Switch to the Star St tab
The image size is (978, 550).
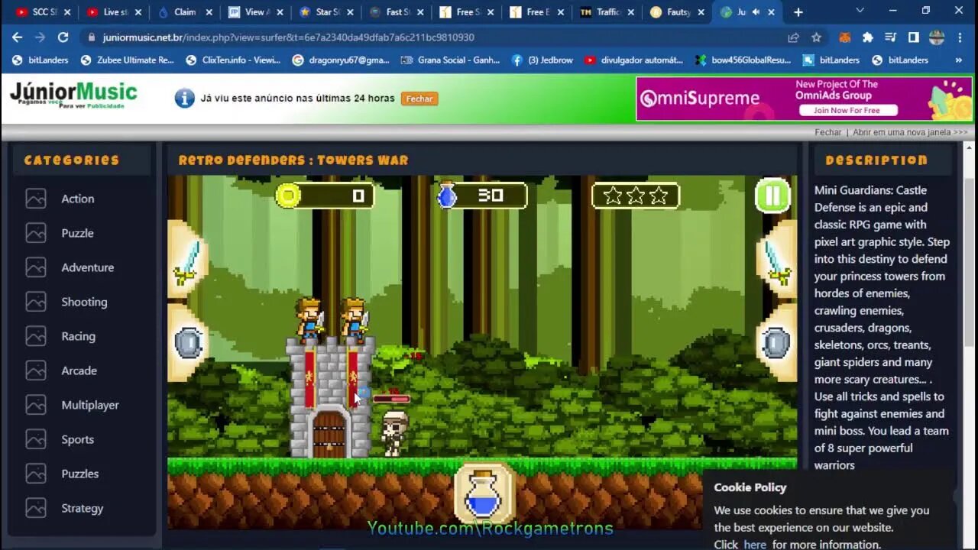(x=325, y=12)
